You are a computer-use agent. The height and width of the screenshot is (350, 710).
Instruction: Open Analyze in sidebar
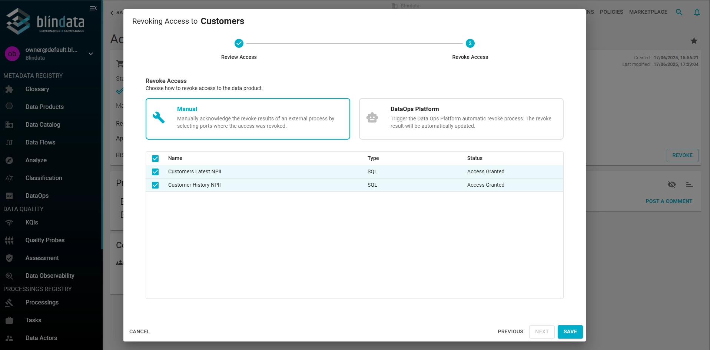point(36,160)
